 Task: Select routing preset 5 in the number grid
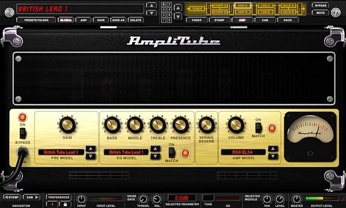point(164,15)
